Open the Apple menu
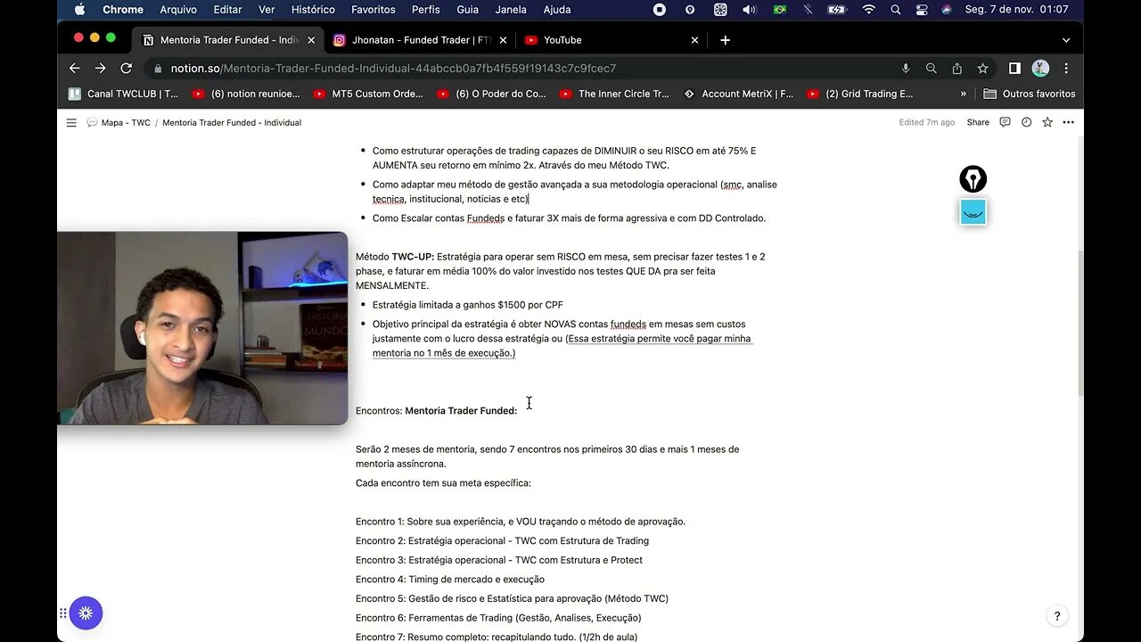 pyautogui.click(x=79, y=10)
